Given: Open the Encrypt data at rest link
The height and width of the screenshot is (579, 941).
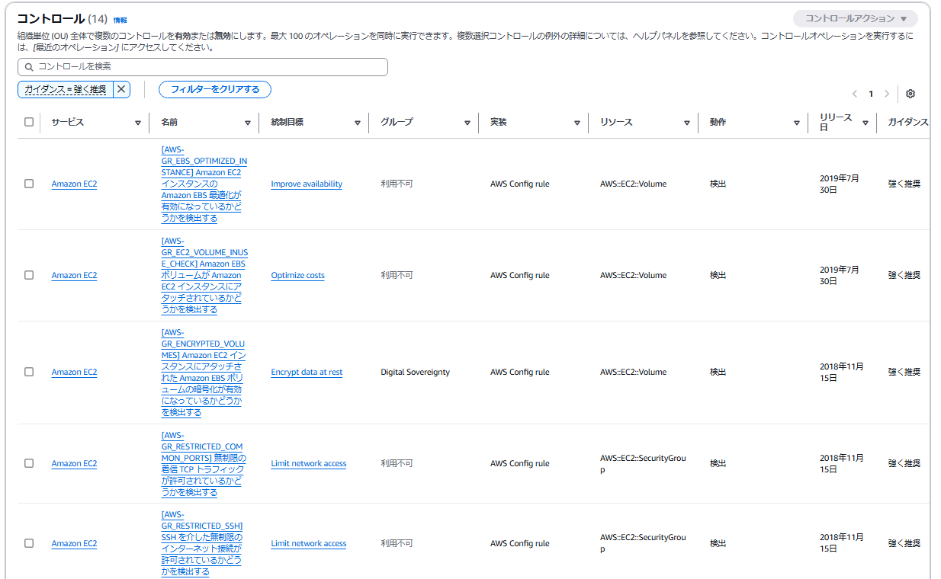Looking at the screenshot, I should pyautogui.click(x=307, y=372).
